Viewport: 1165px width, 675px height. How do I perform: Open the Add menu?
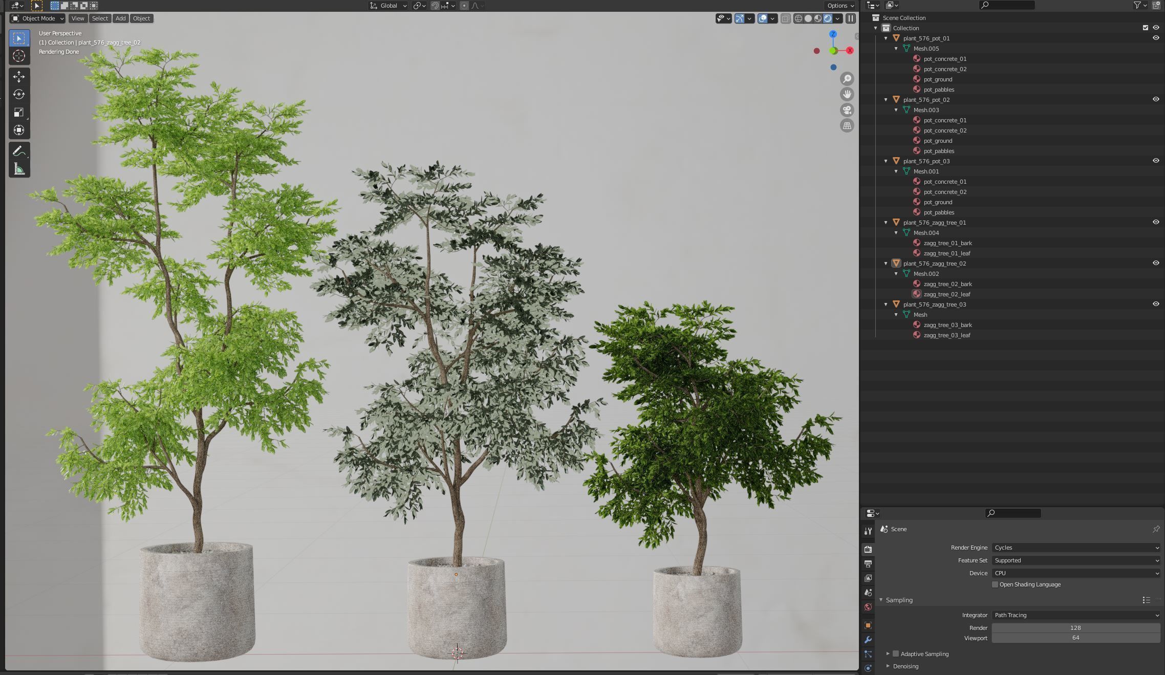click(x=120, y=18)
